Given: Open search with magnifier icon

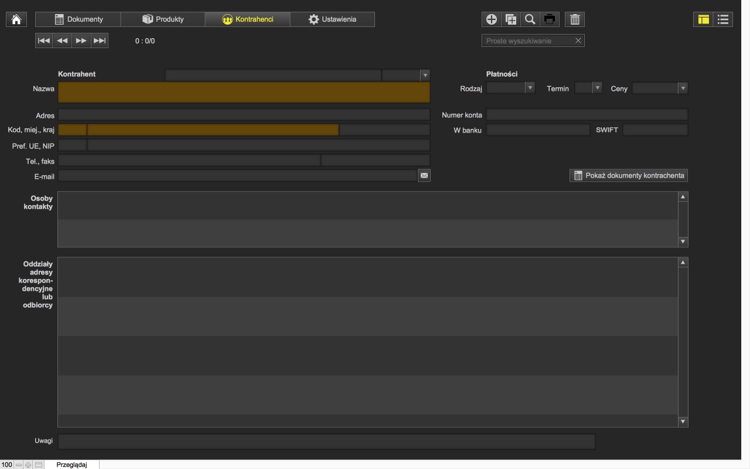Looking at the screenshot, I should coord(530,19).
